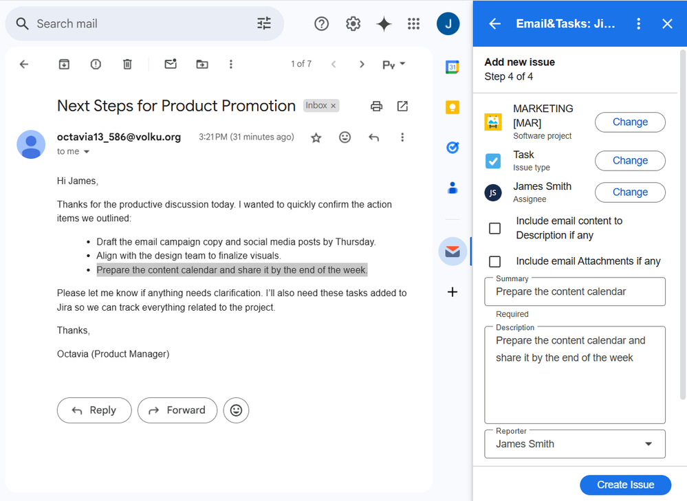Screen dimensions: 687x501
Task: Focus the Search mail field
Action: pos(144,23)
